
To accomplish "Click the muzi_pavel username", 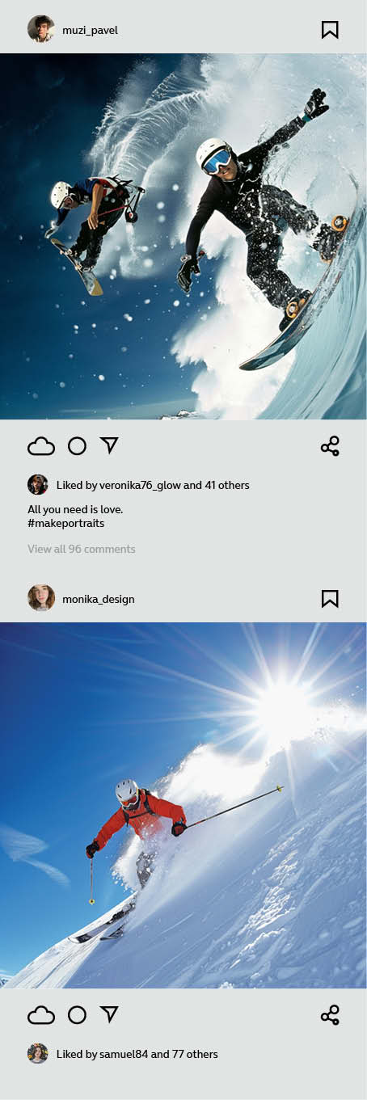I will (x=90, y=31).
